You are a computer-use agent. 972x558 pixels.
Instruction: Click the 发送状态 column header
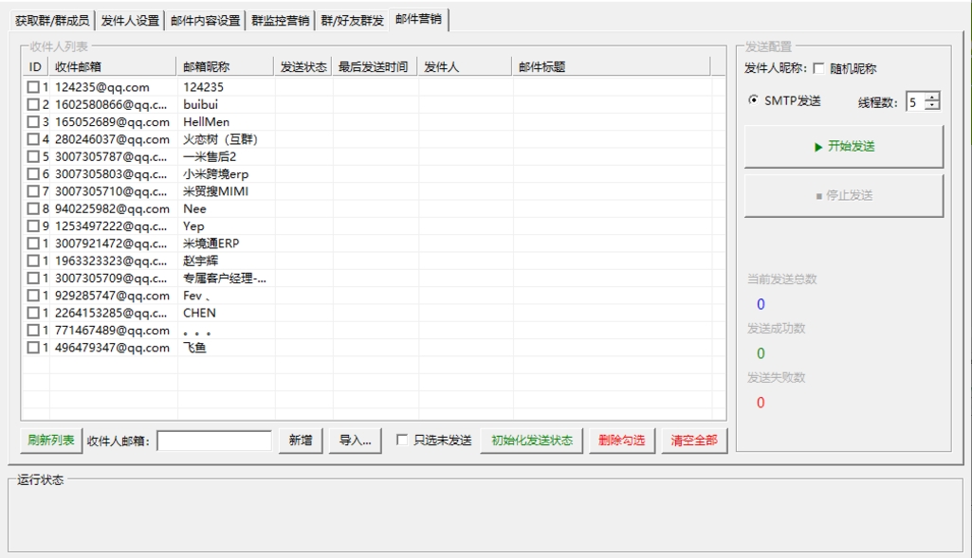[x=303, y=67]
